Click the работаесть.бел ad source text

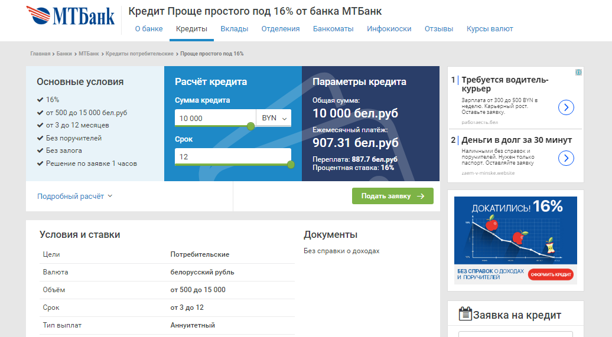tap(480, 122)
